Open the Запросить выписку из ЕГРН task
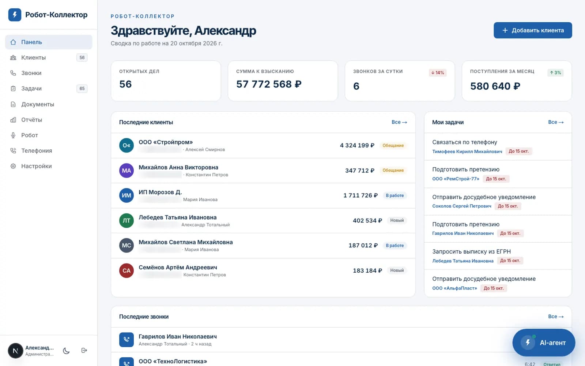The height and width of the screenshot is (366, 585). tap(498, 256)
